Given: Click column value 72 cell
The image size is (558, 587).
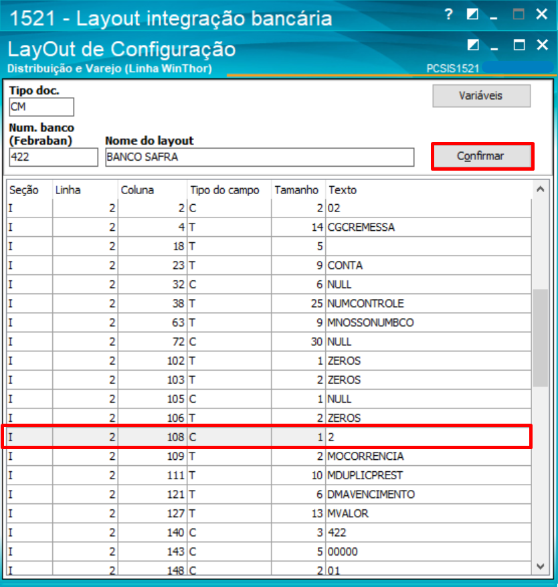Looking at the screenshot, I should 153,342.
